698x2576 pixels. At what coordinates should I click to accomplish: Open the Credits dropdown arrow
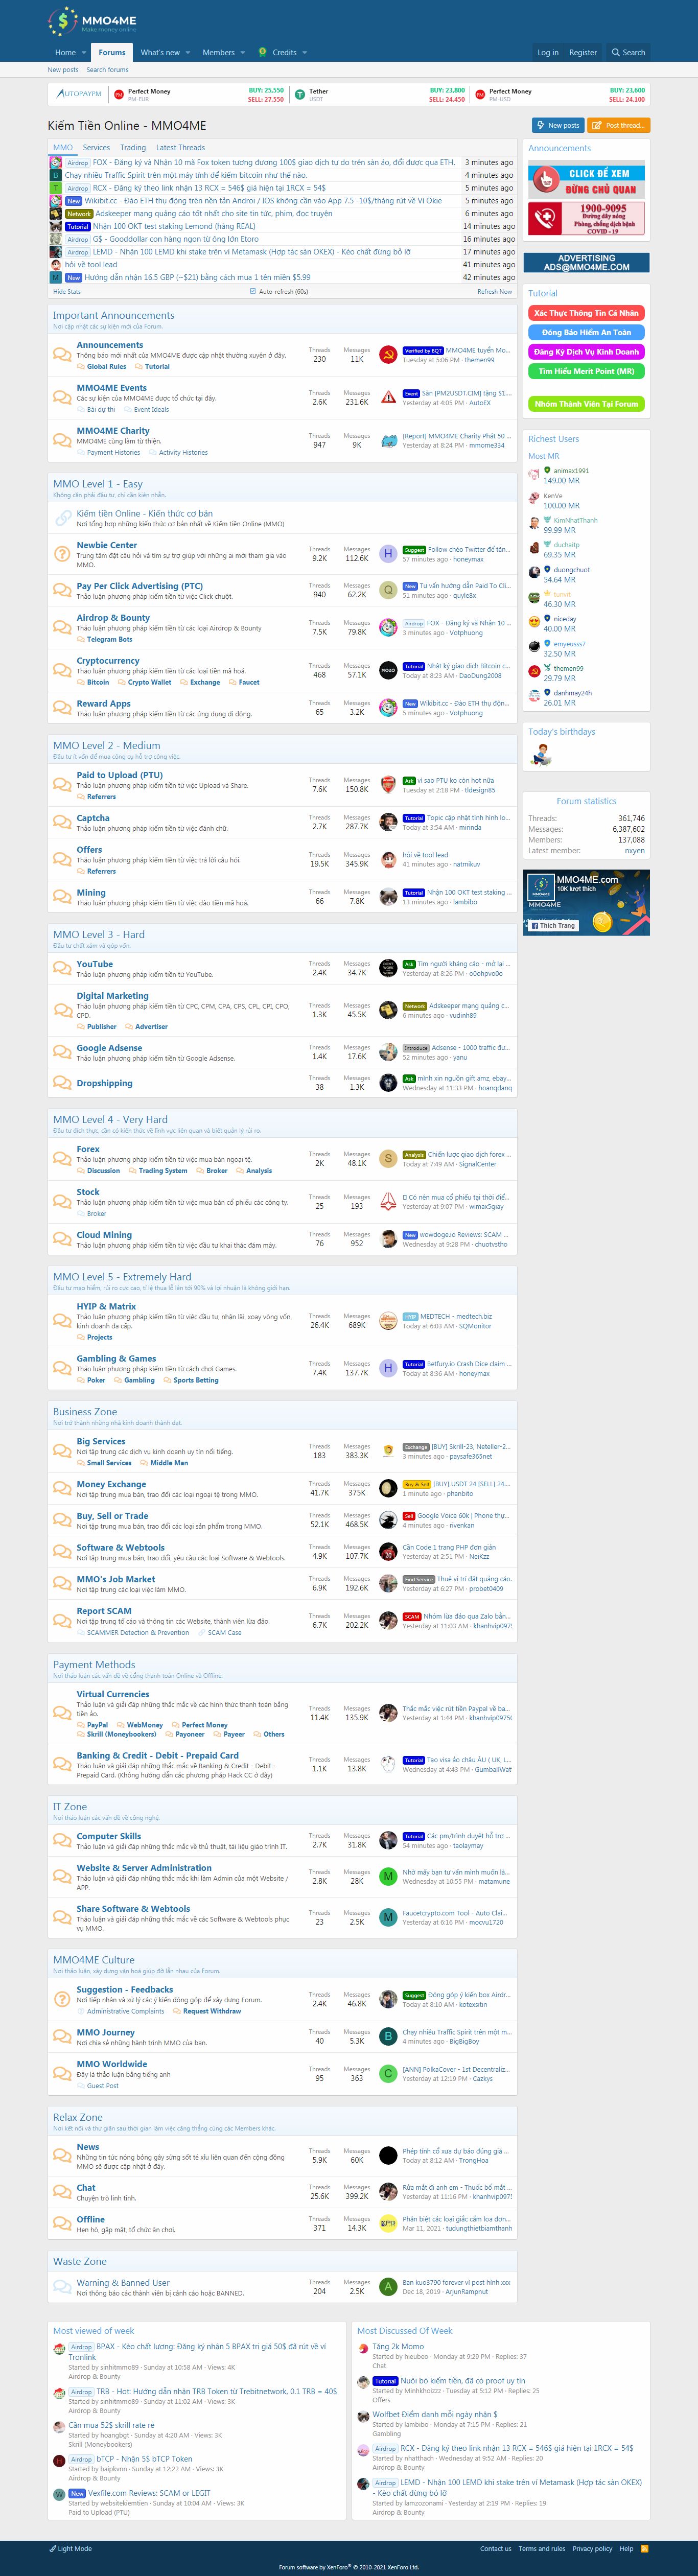coord(304,53)
